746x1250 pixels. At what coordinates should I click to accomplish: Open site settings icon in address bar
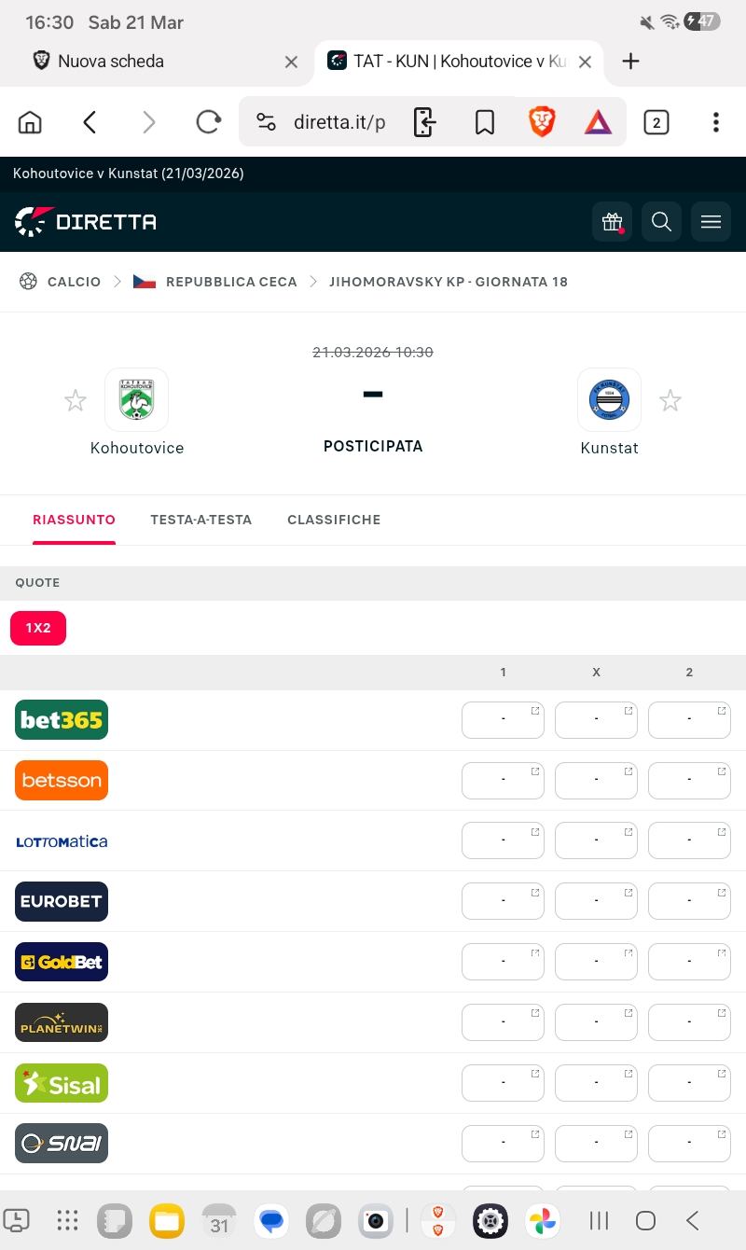266,122
